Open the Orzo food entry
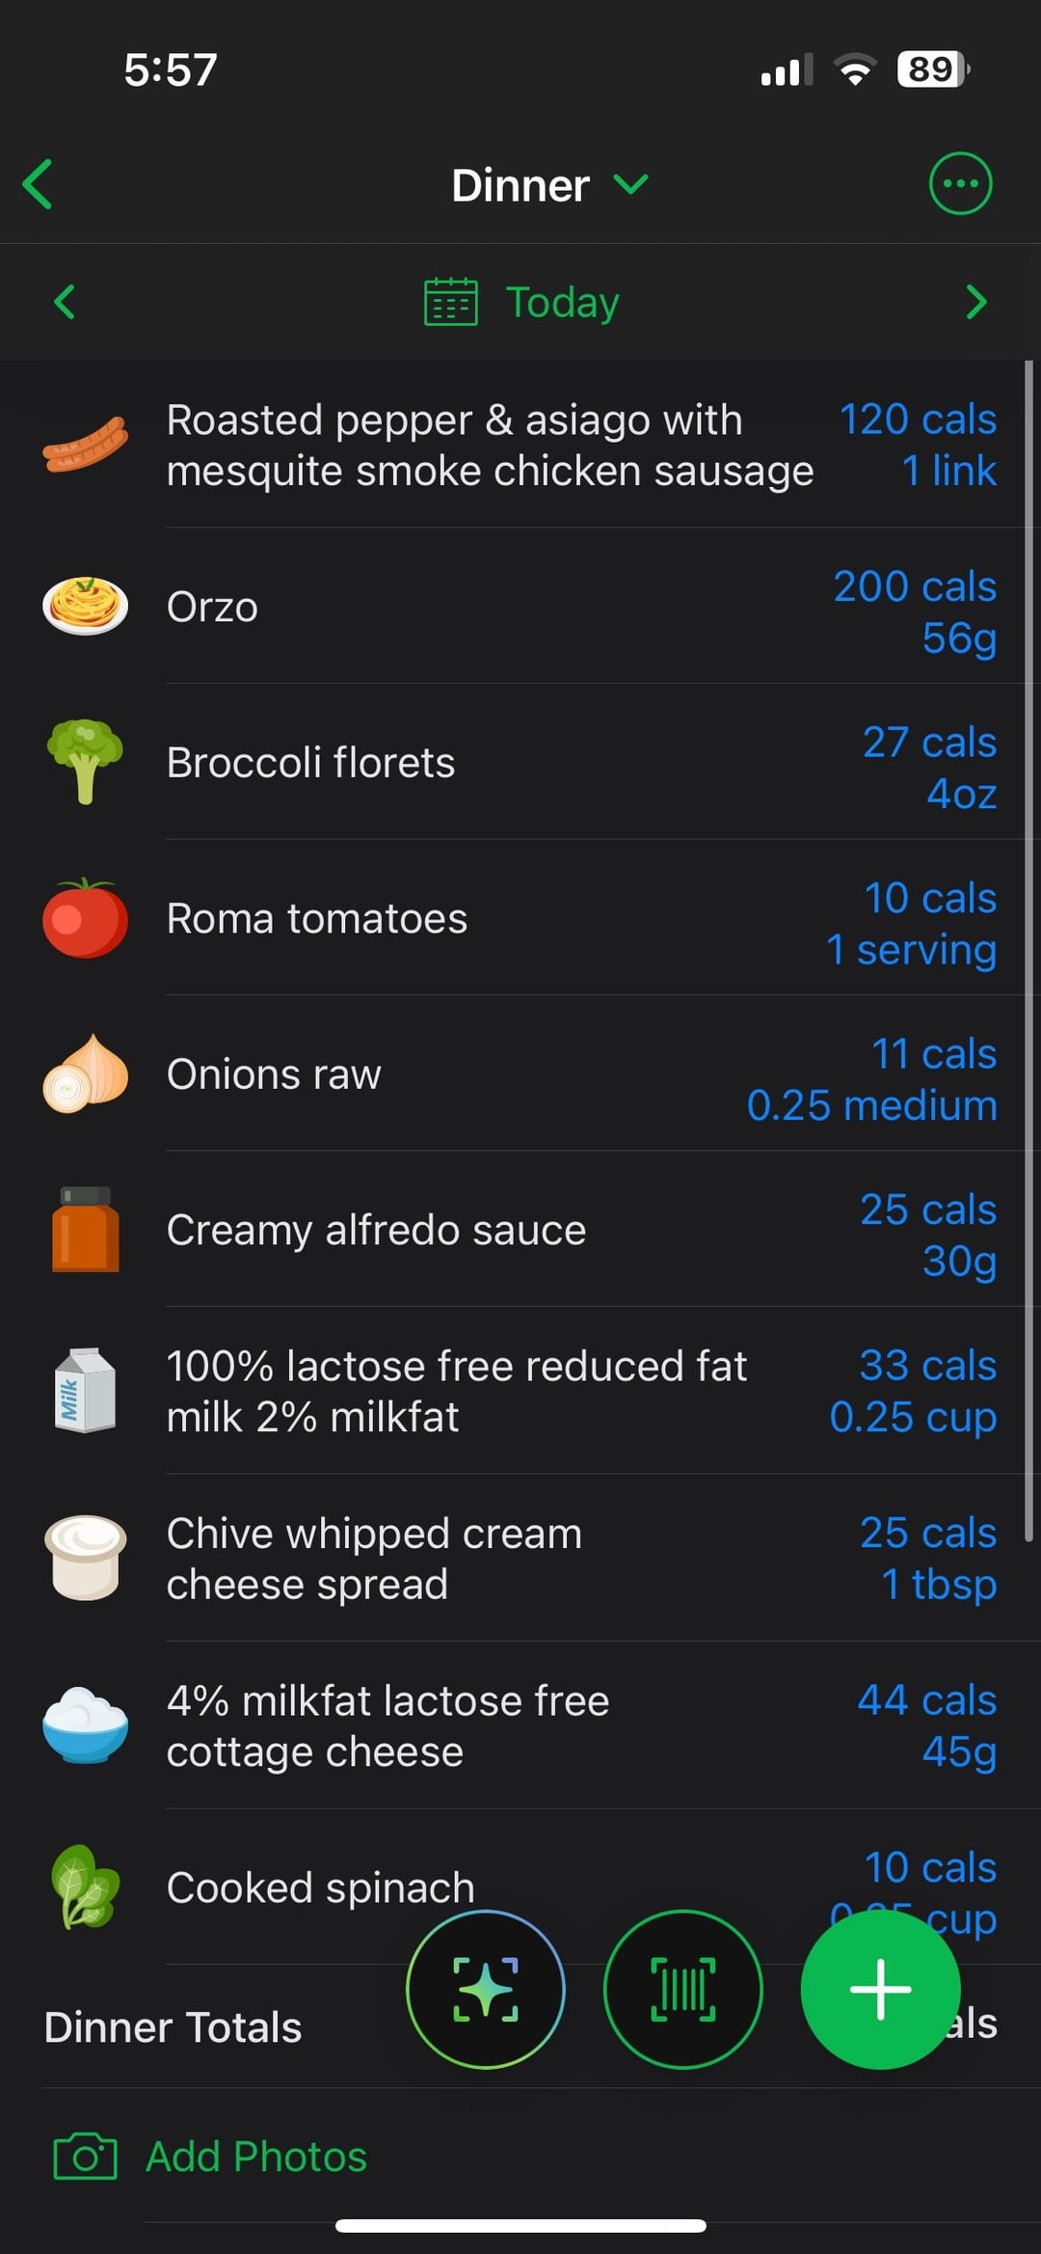Image resolution: width=1041 pixels, height=2254 pixels. pyautogui.click(x=212, y=608)
